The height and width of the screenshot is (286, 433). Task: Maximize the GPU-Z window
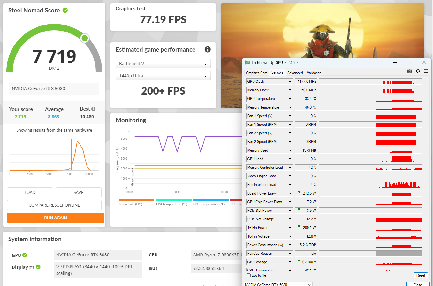(409, 62)
